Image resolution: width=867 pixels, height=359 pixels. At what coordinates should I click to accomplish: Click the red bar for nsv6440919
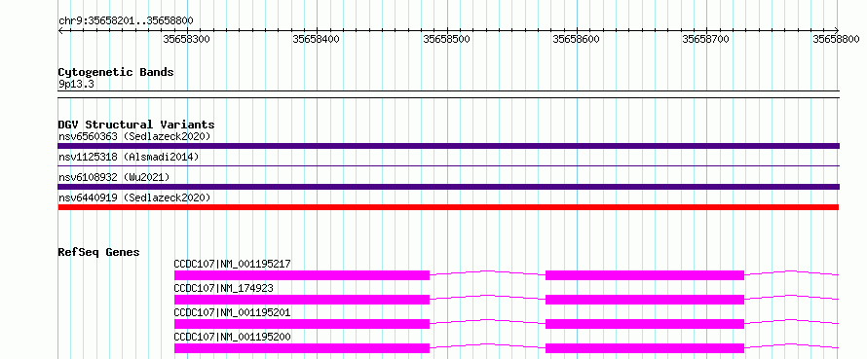[x=448, y=207]
